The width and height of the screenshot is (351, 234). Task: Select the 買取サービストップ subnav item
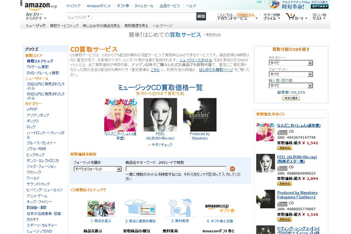(64, 26)
